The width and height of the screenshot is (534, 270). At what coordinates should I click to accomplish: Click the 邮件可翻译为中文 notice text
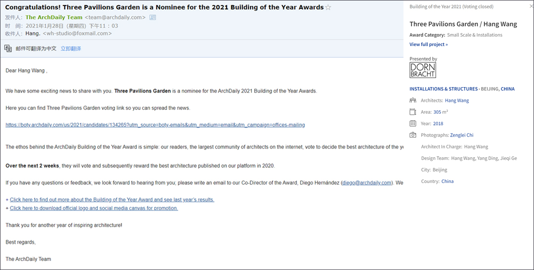click(36, 48)
